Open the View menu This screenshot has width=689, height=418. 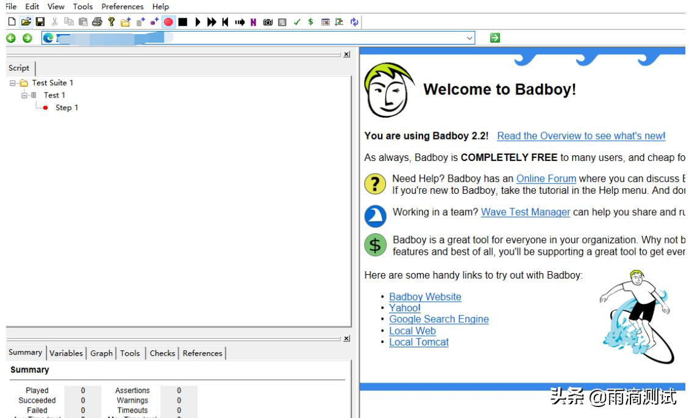point(56,7)
